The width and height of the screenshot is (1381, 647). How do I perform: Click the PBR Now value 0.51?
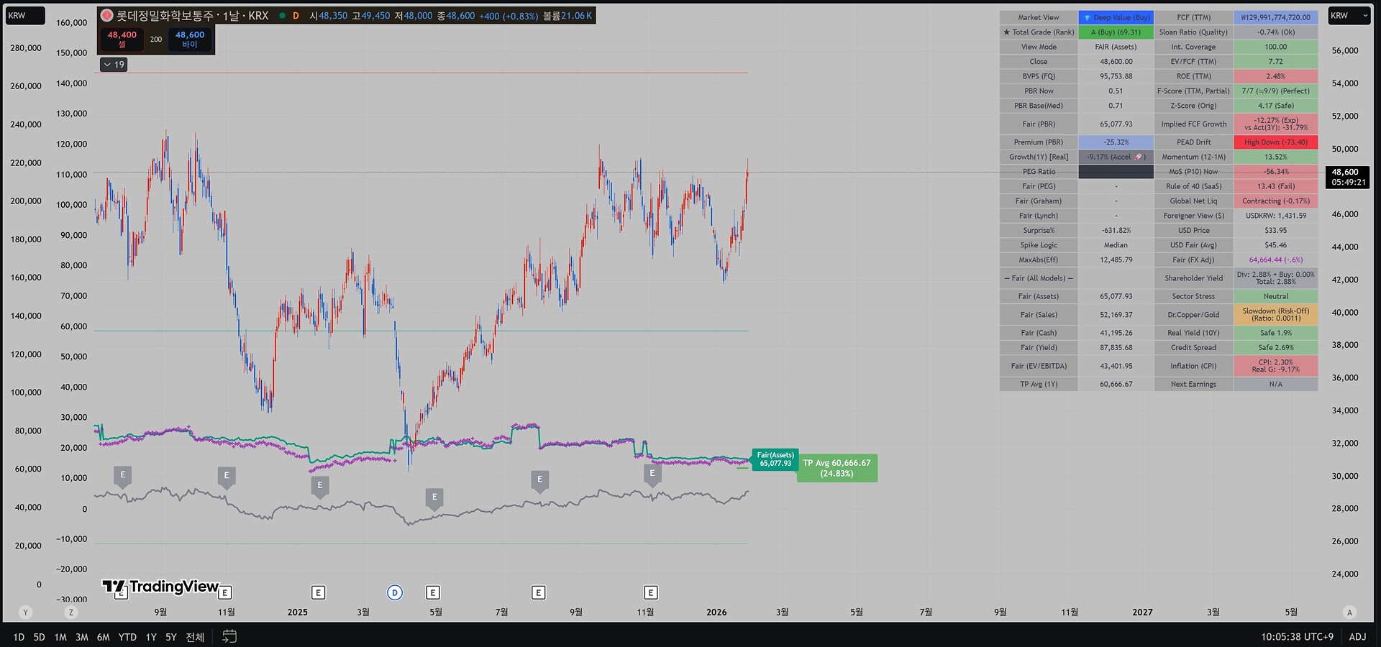[1116, 91]
